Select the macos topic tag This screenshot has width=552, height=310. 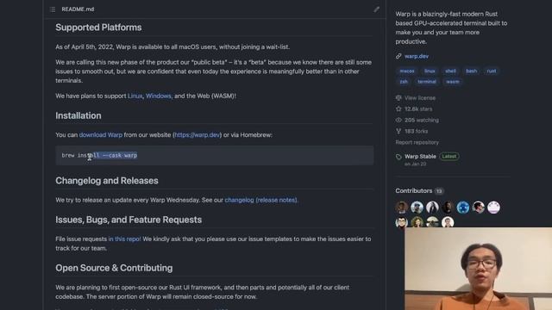[x=407, y=71]
